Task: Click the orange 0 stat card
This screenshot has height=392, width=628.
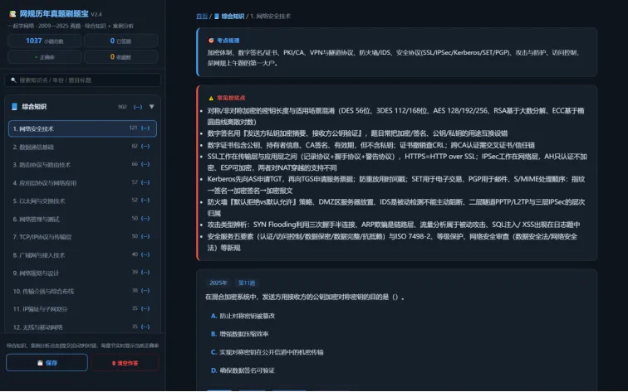Action: (x=120, y=57)
